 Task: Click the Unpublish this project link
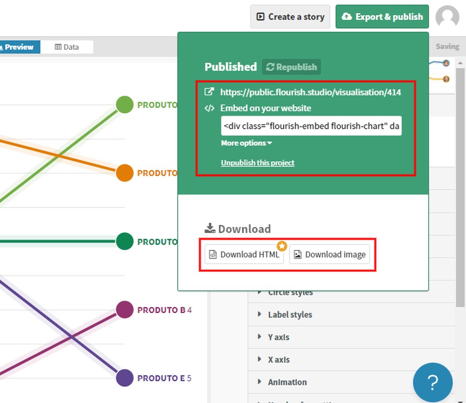(x=257, y=163)
